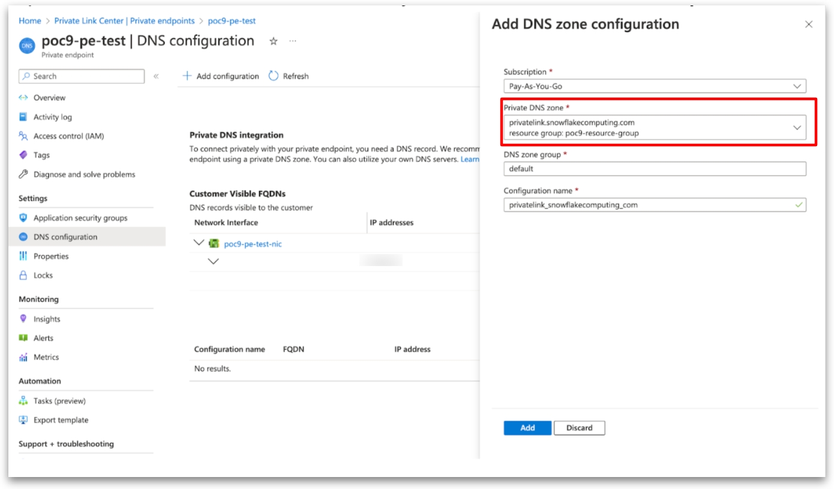The height and width of the screenshot is (489, 834).
Task: Open Tags in the sidebar
Action: [41, 155]
